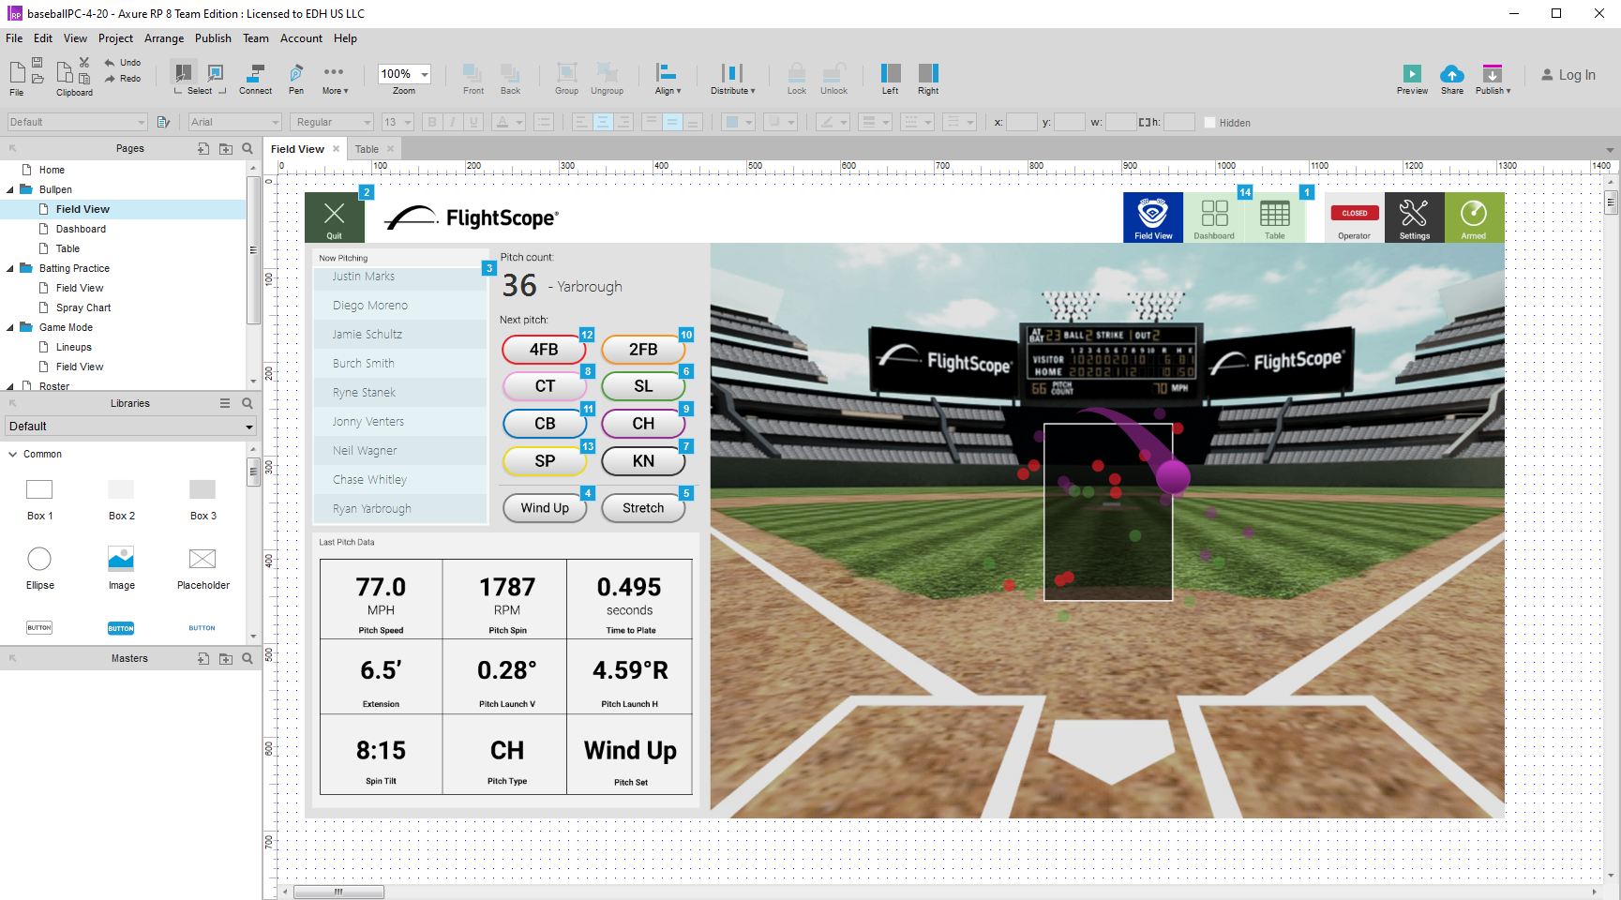
Task: Click the Wind Up button on canvas
Action: (x=545, y=508)
